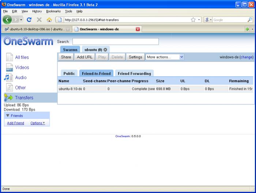Open the All files category
The image size is (256, 193).
click(x=22, y=57)
